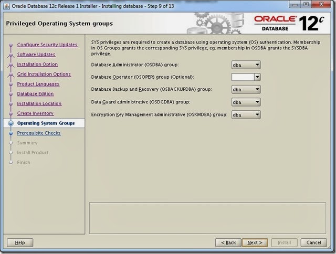Go to Configure Security Updates step
The height and width of the screenshot is (254, 336).
(47, 45)
